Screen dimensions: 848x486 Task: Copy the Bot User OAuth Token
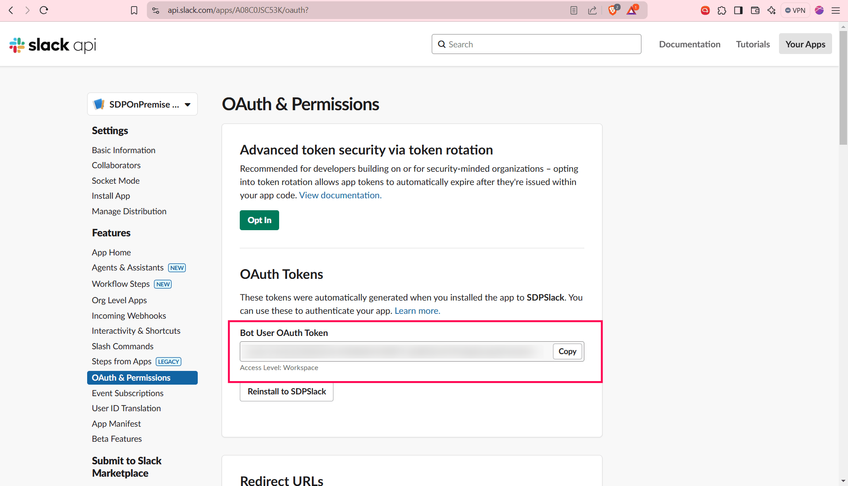click(567, 351)
